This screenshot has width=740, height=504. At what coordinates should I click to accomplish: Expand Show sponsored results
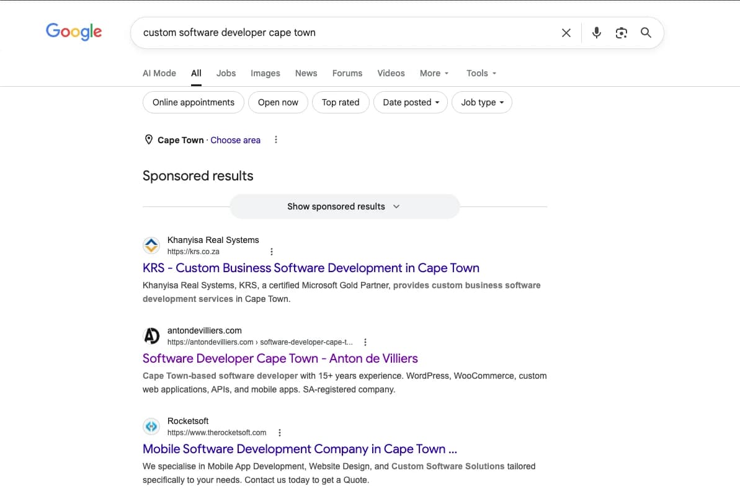point(344,206)
